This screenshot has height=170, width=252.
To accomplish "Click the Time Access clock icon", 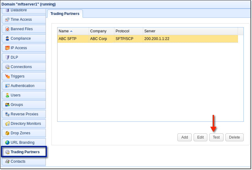I will pyautogui.click(x=7, y=20).
